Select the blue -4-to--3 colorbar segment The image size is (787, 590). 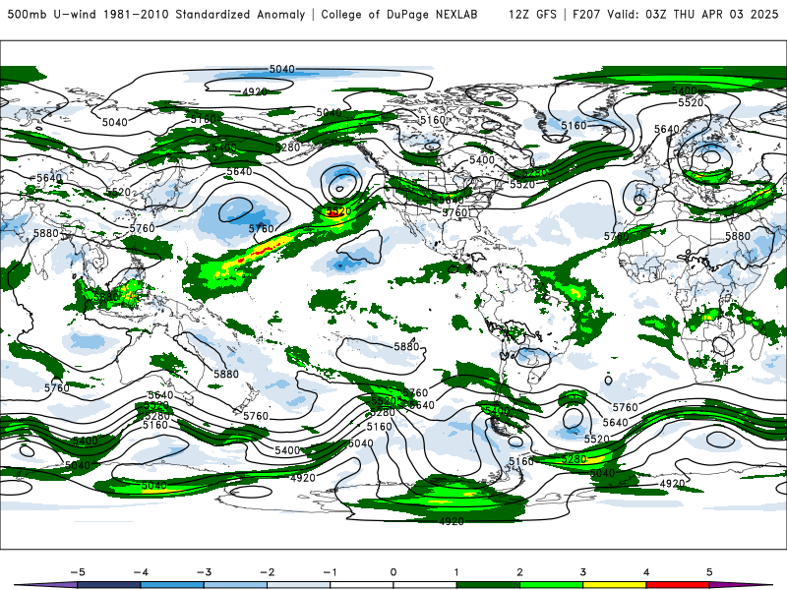pyautogui.click(x=172, y=585)
